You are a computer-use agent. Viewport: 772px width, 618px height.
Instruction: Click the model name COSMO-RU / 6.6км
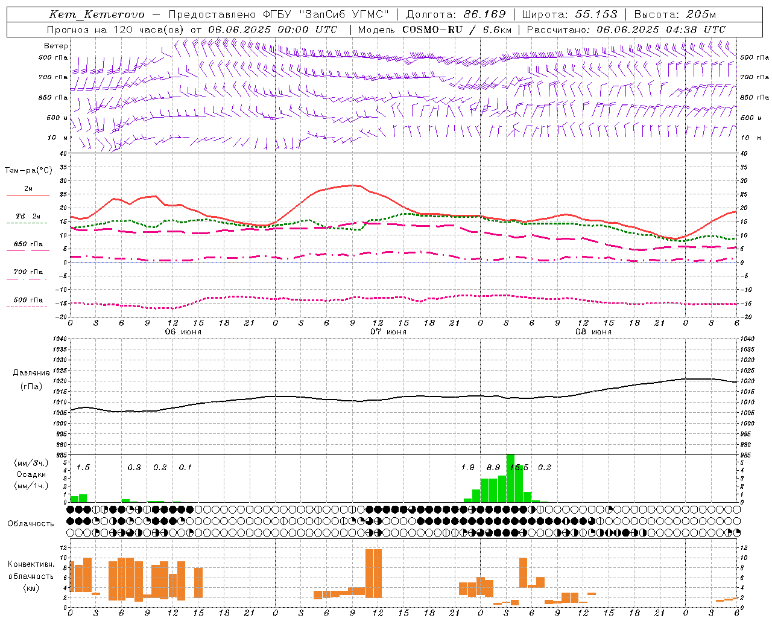pyautogui.click(x=457, y=30)
